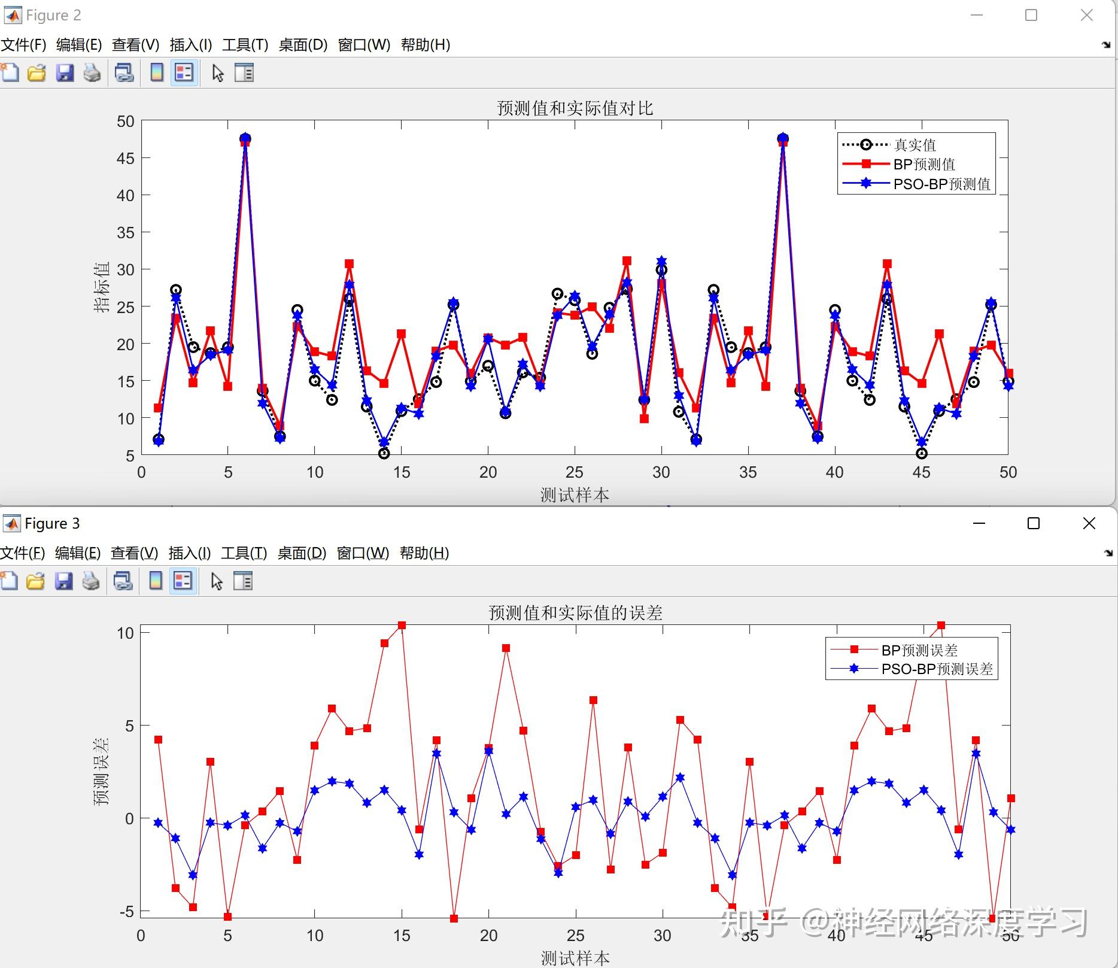
Task: Click the colorbar gradient swatch in Figure 3
Action: pos(156,581)
